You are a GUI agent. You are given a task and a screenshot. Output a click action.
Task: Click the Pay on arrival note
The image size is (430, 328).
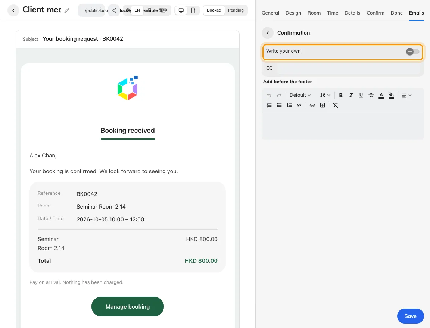[77, 282]
